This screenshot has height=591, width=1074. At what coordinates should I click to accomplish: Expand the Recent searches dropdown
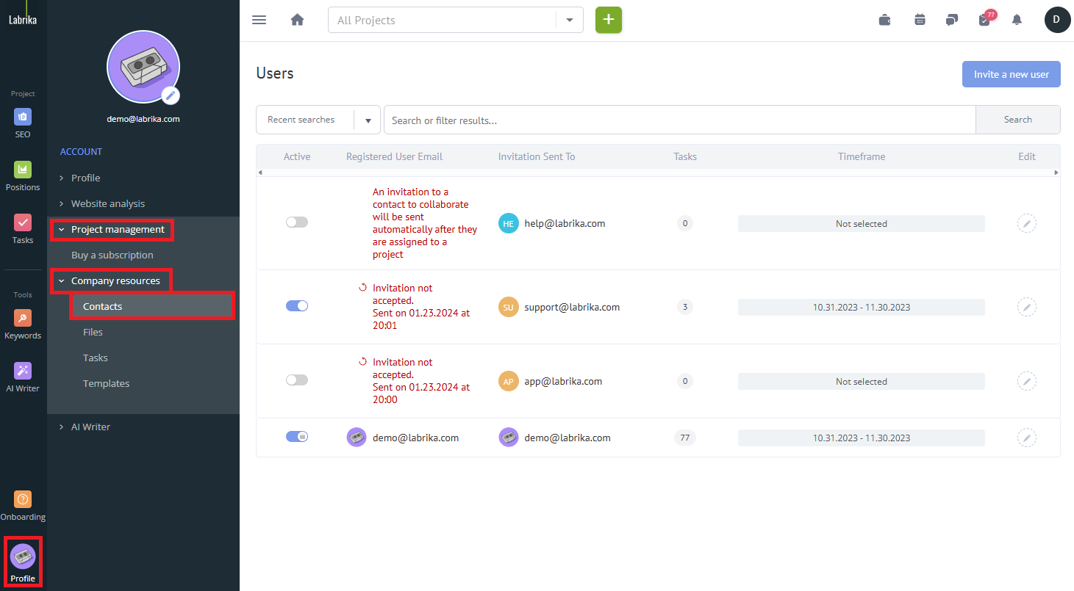pos(318,120)
